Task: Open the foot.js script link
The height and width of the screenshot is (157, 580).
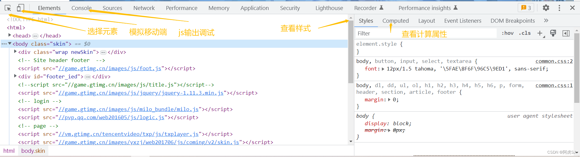Action: (x=110, y=68)
